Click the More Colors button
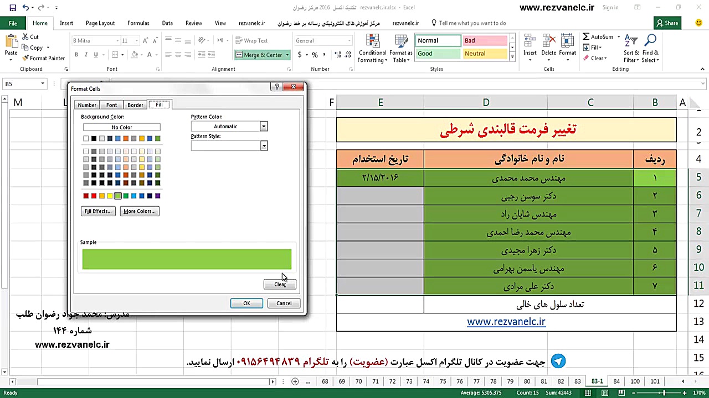 tap(139, 211)
